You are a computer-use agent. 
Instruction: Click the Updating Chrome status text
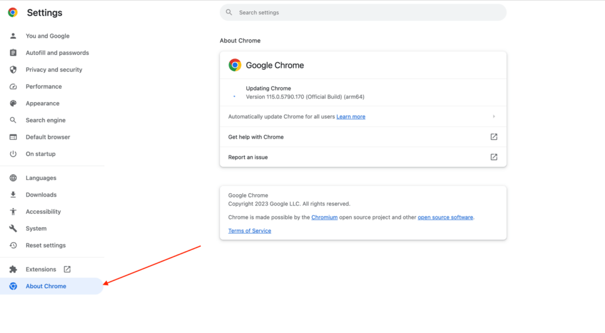tap(269, 88)
